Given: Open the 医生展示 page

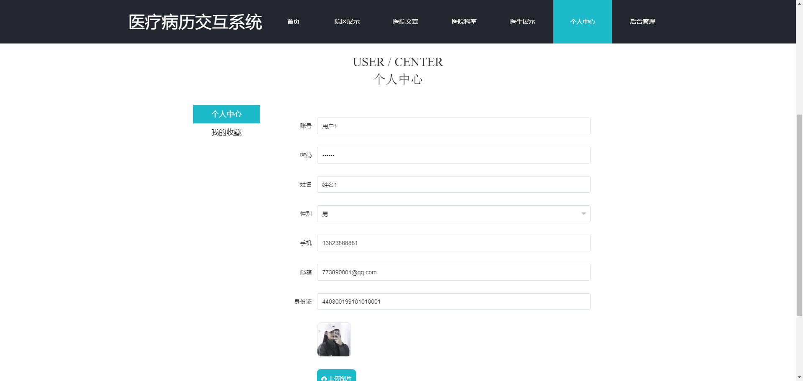Looking at the screenshot, I should click(522, 22).
